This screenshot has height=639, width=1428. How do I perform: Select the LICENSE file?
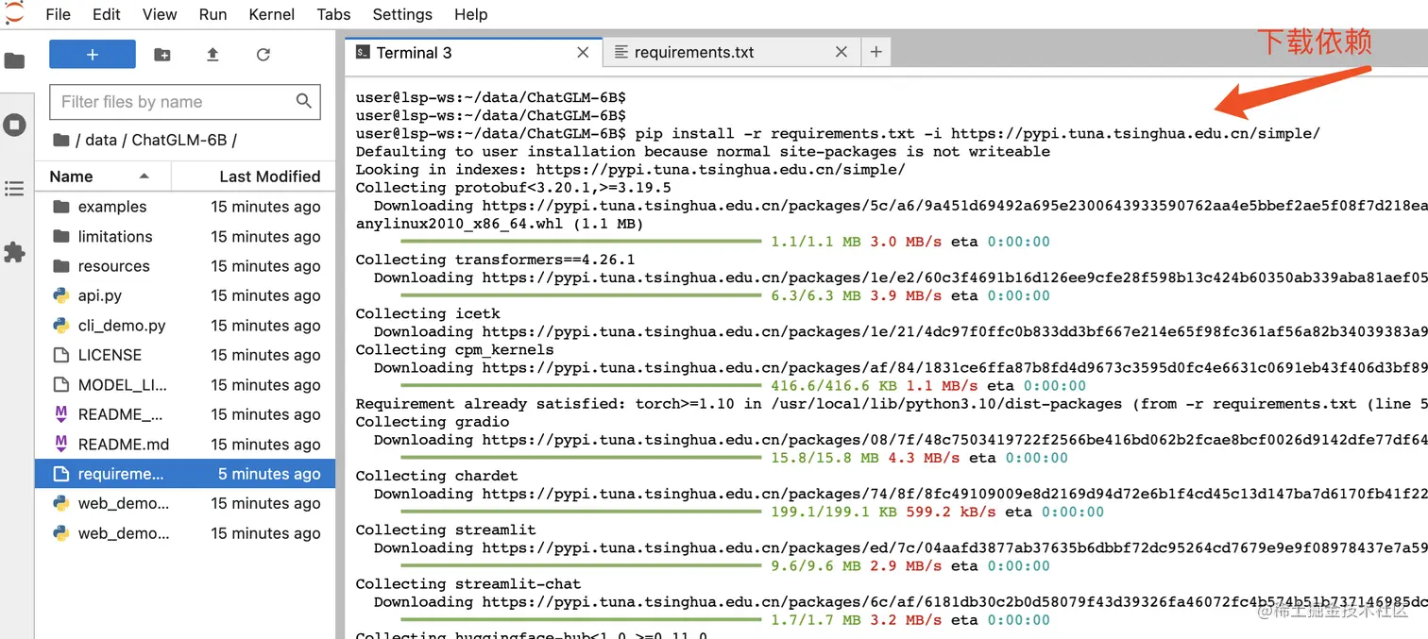[x=185, y=355]
